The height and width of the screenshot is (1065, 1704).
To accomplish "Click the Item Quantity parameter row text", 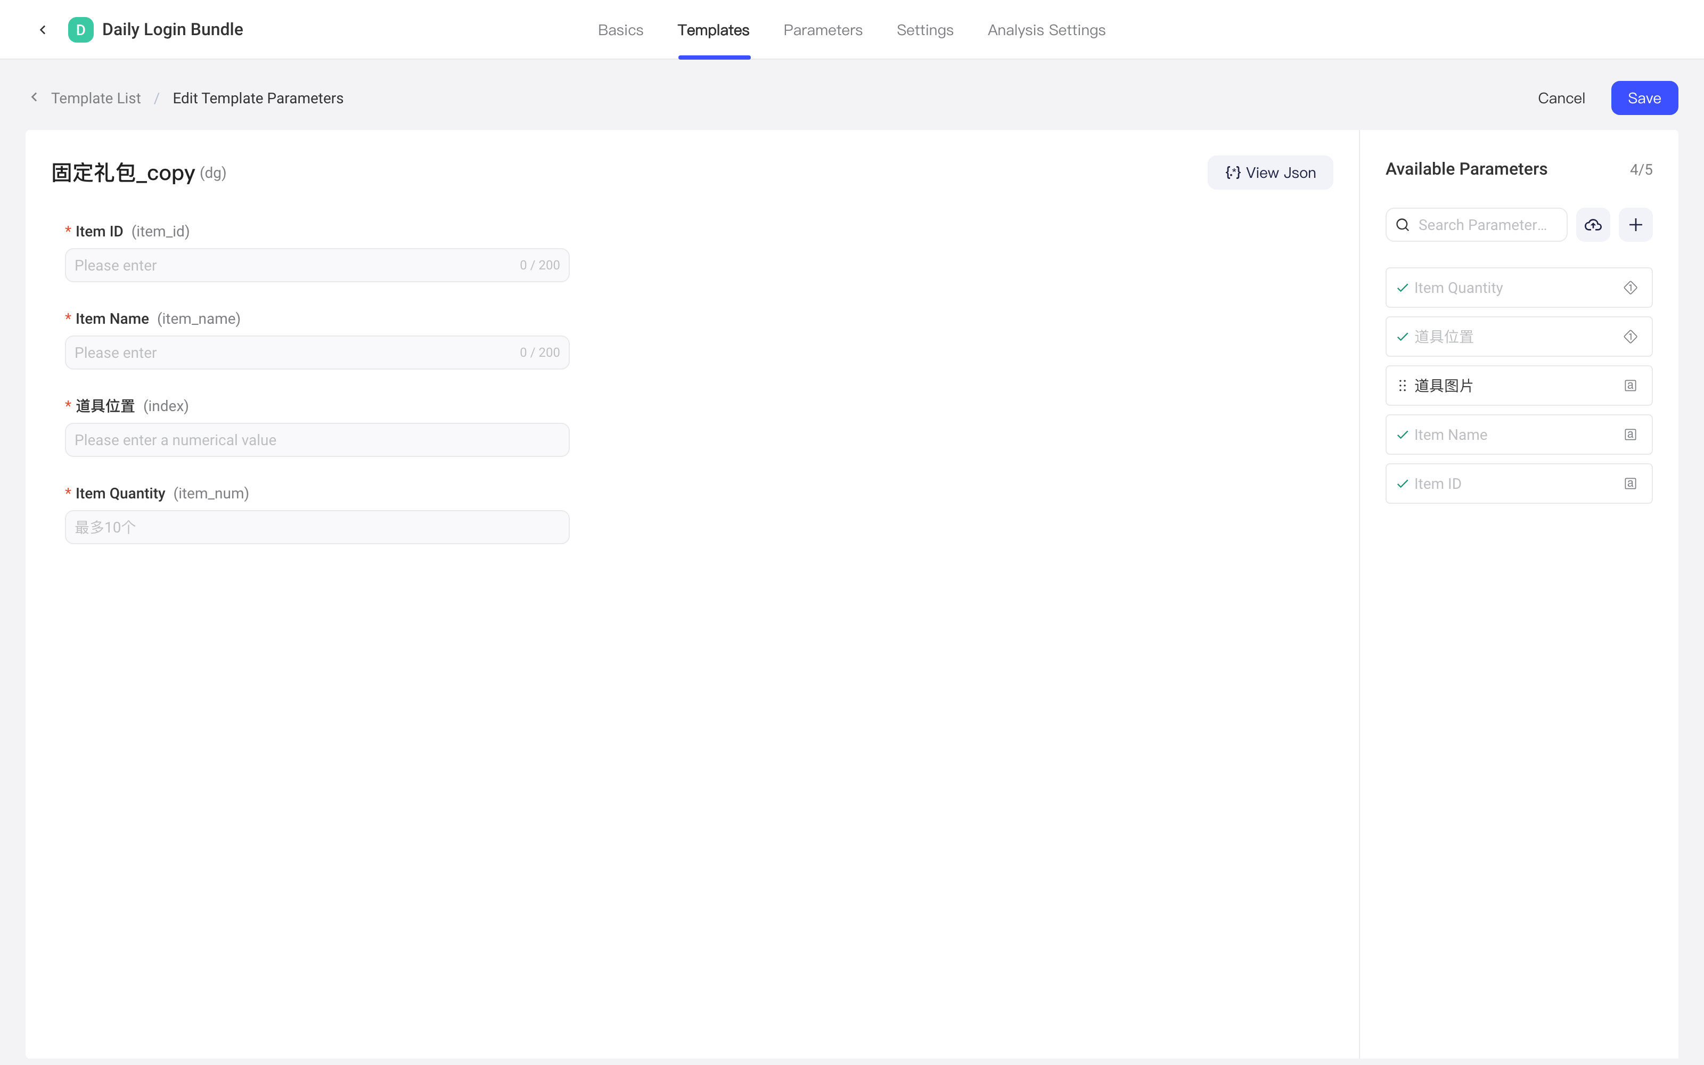I will click(x=1459, y=288).
